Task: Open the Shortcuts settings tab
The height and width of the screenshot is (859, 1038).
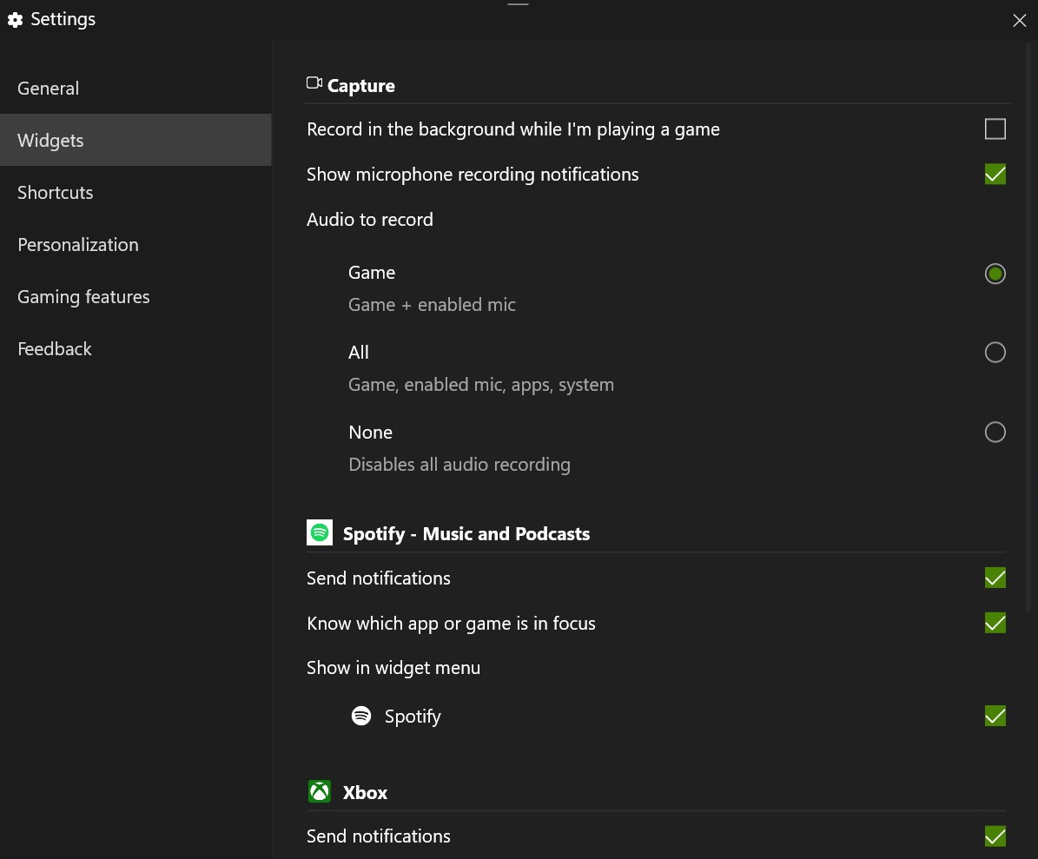Action: (136, 192)
